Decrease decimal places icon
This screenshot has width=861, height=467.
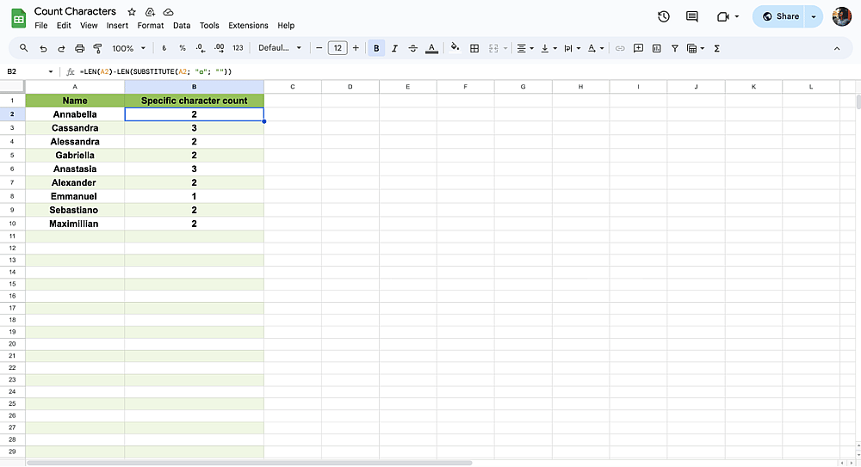(201, 48)
